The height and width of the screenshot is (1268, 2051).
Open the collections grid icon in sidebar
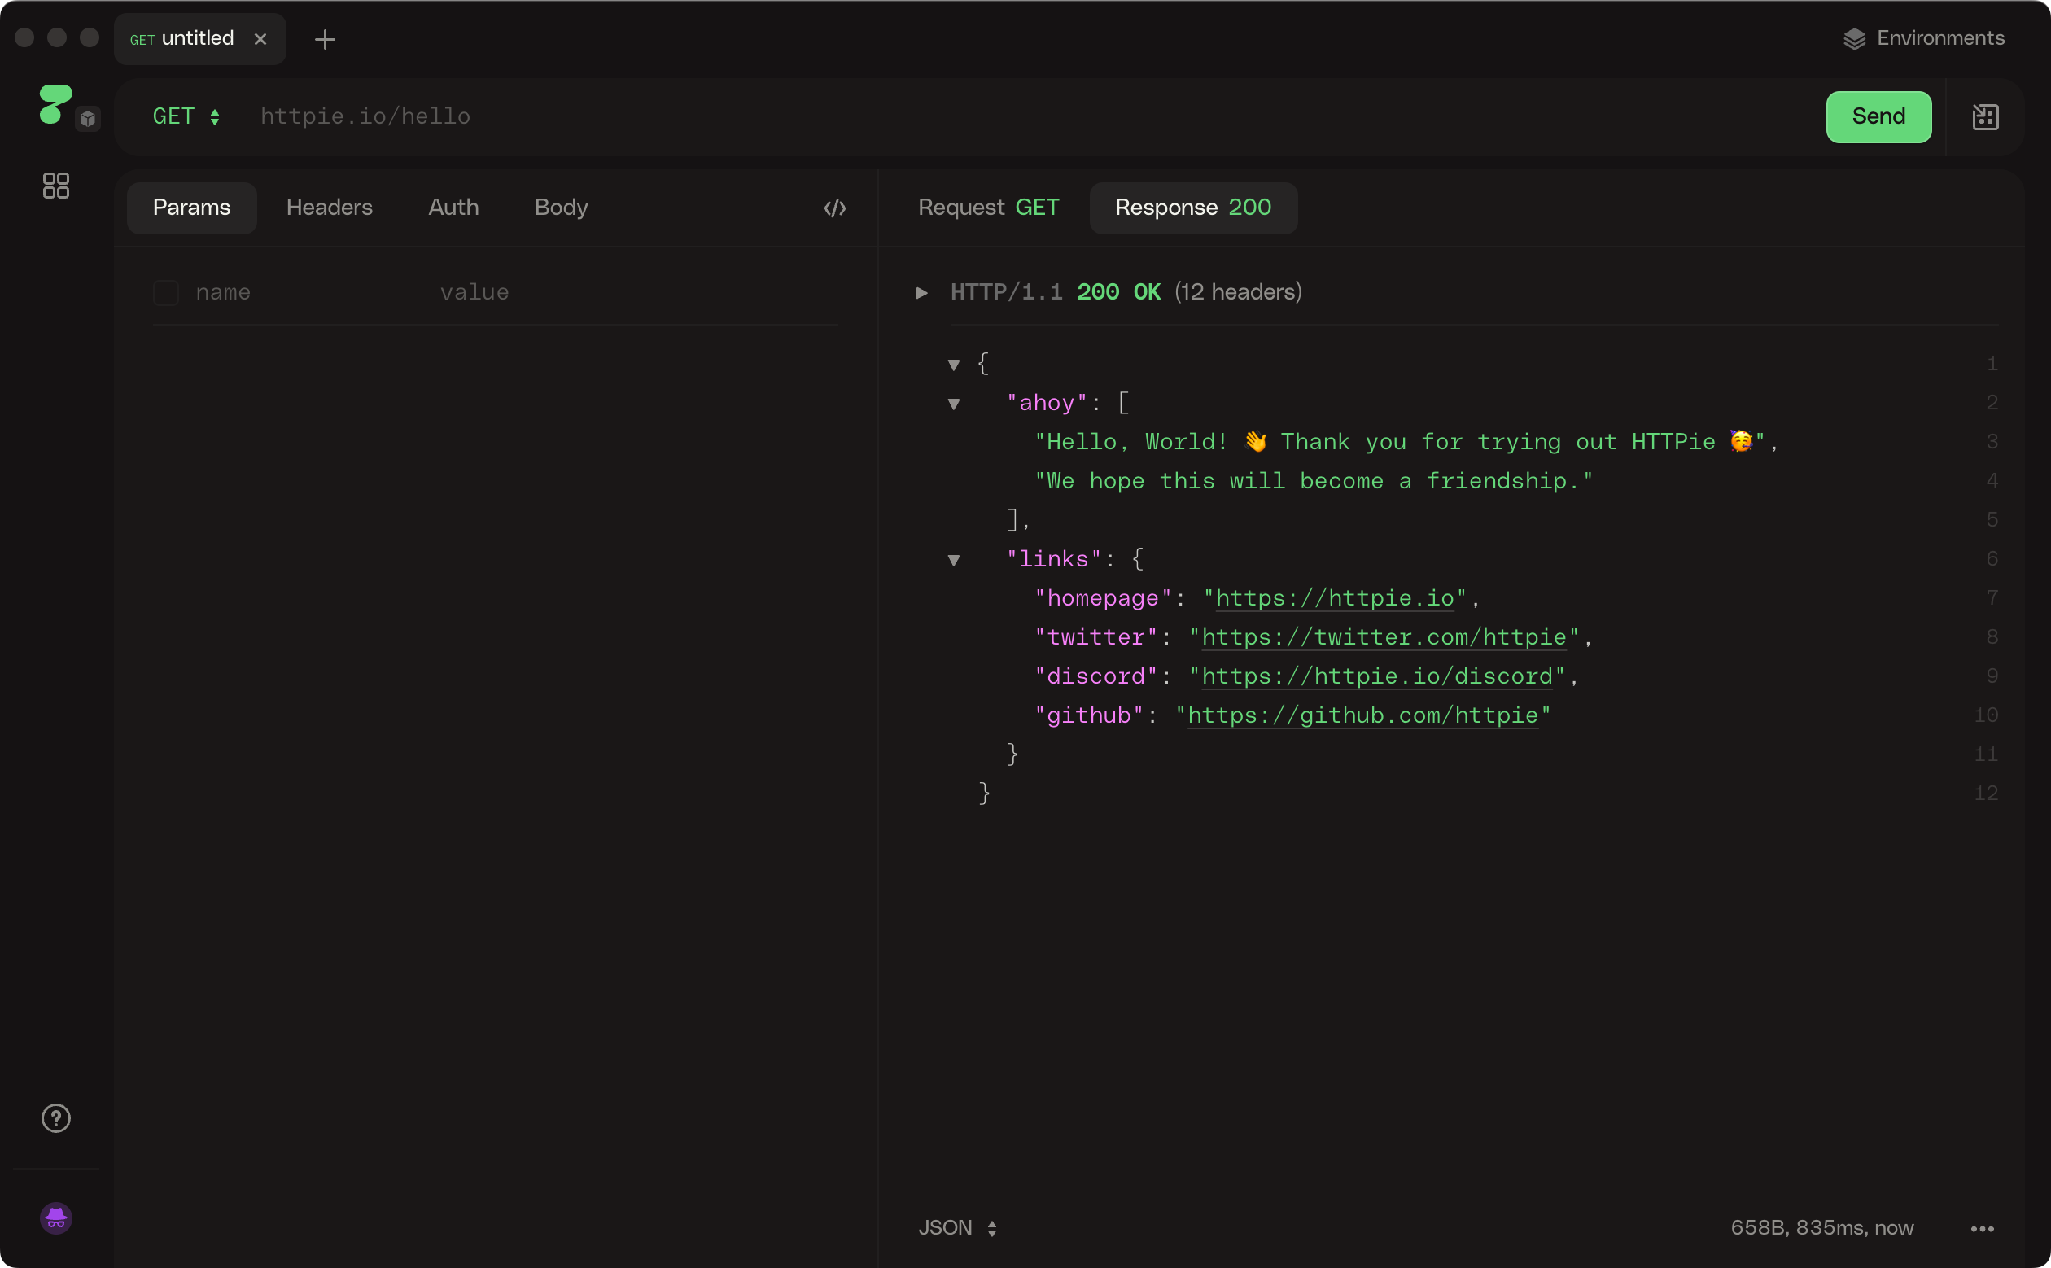56,186
